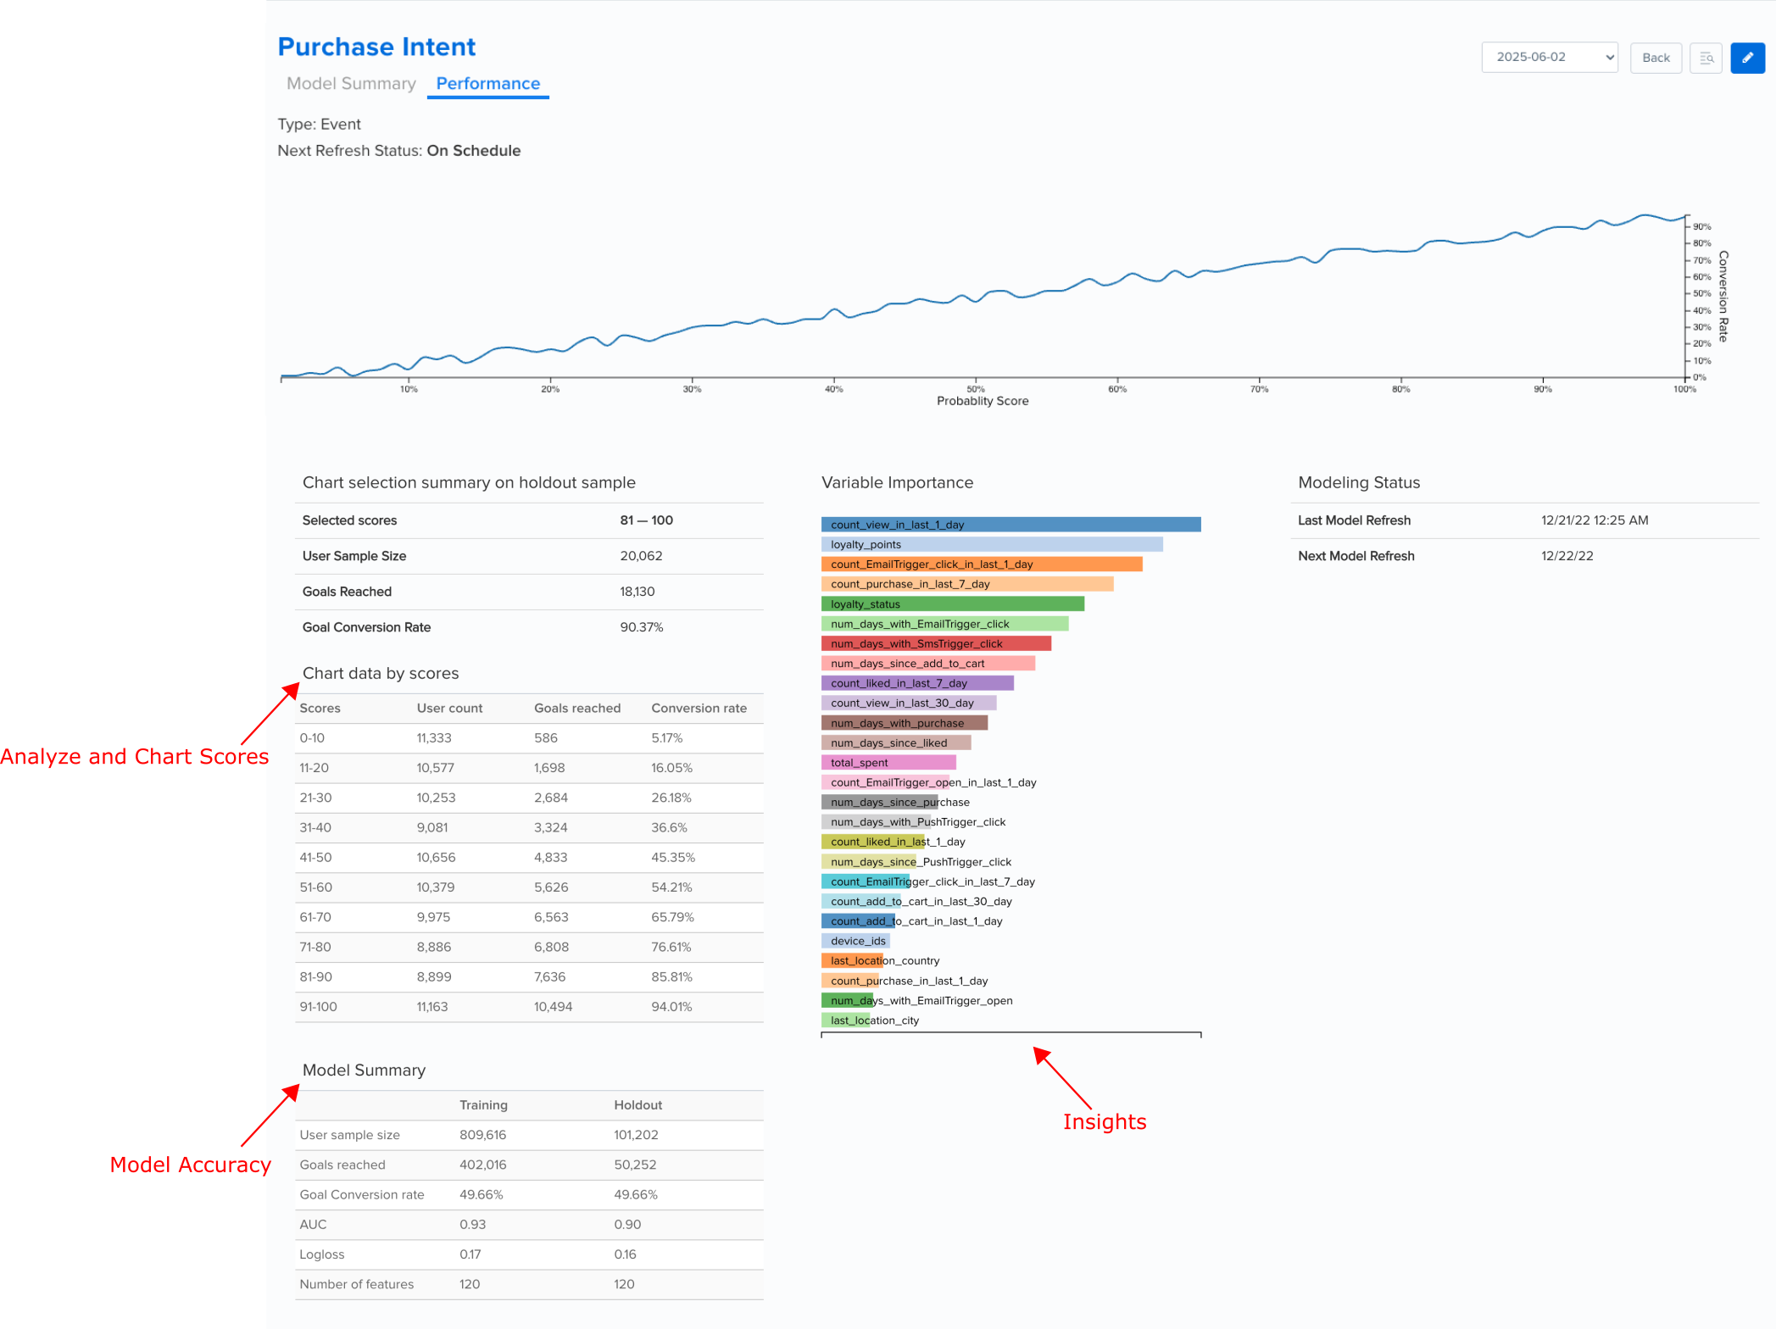Click the Probablity Score axis label
Screen dimensions: 1776x1329
(x=983, y=401)
